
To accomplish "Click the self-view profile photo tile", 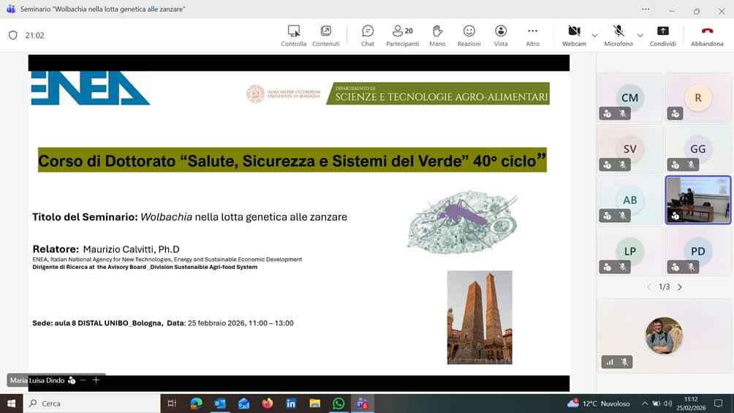I will (x=664, y=336).
